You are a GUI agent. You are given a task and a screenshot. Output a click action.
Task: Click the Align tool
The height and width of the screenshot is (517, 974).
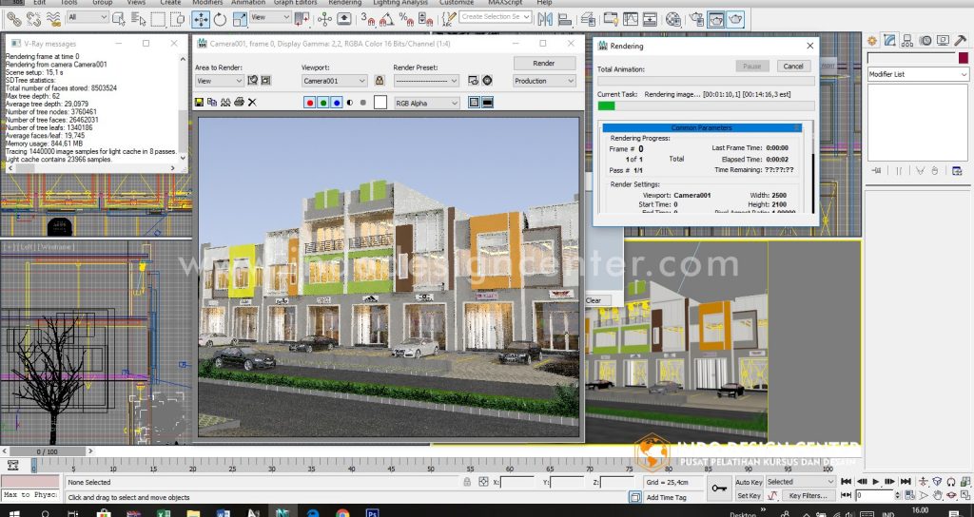pos(565,20)
